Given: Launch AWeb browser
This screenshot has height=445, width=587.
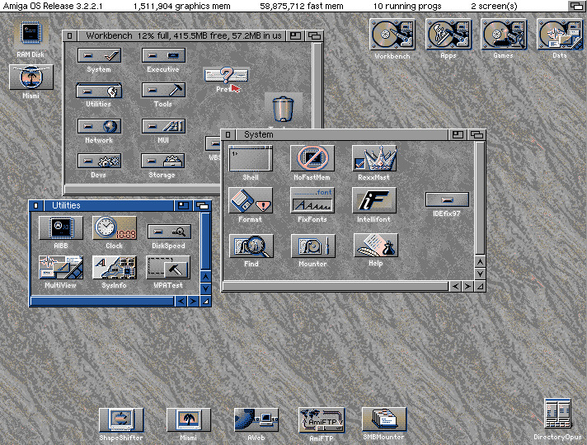Looking at the screenshot, I should point(256,420).
